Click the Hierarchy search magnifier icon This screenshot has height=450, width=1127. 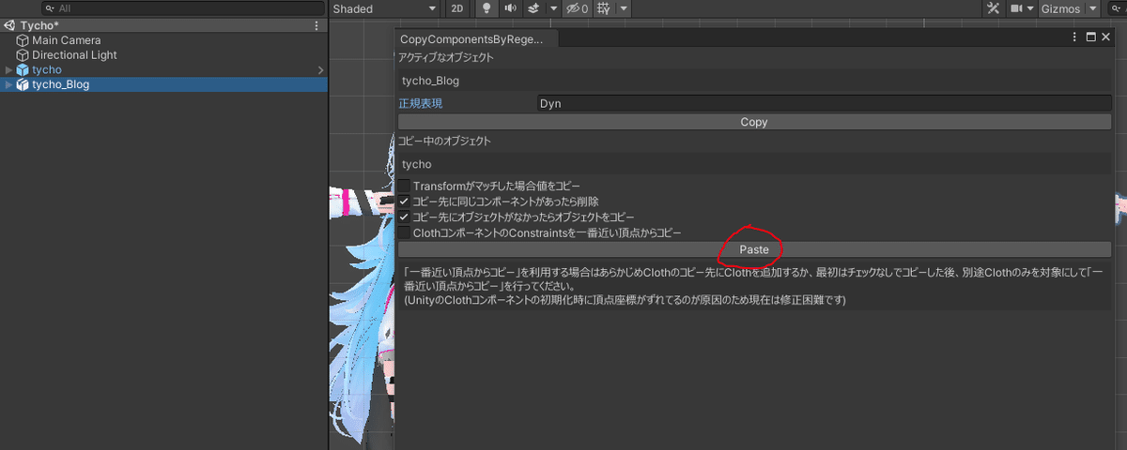(49, 8)
